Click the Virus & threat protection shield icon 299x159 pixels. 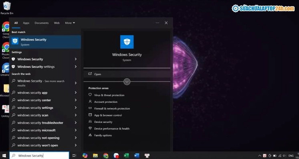[90, 95]
